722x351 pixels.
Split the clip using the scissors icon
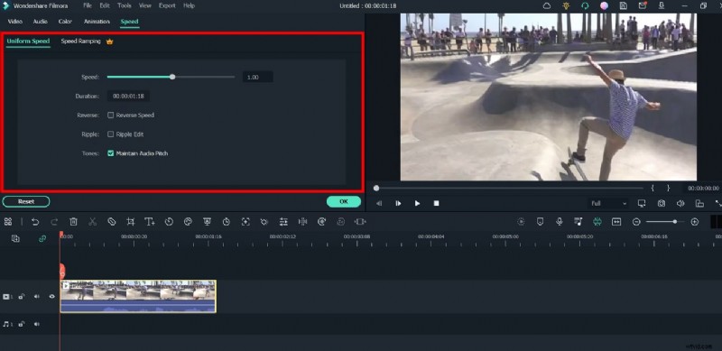pyautogui.click(x=93, y=222)
